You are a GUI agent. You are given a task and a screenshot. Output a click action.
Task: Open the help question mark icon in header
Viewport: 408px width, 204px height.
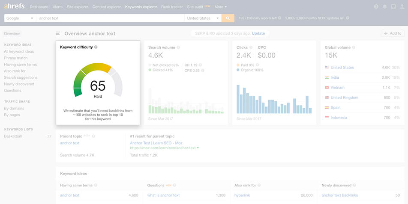(x=376, y=7)
